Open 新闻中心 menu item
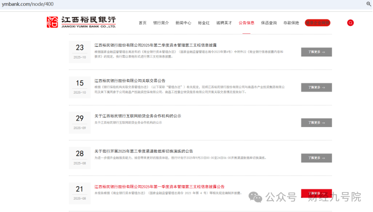The height and width of the screenshot is (212, 373). [x=183, y=23]
